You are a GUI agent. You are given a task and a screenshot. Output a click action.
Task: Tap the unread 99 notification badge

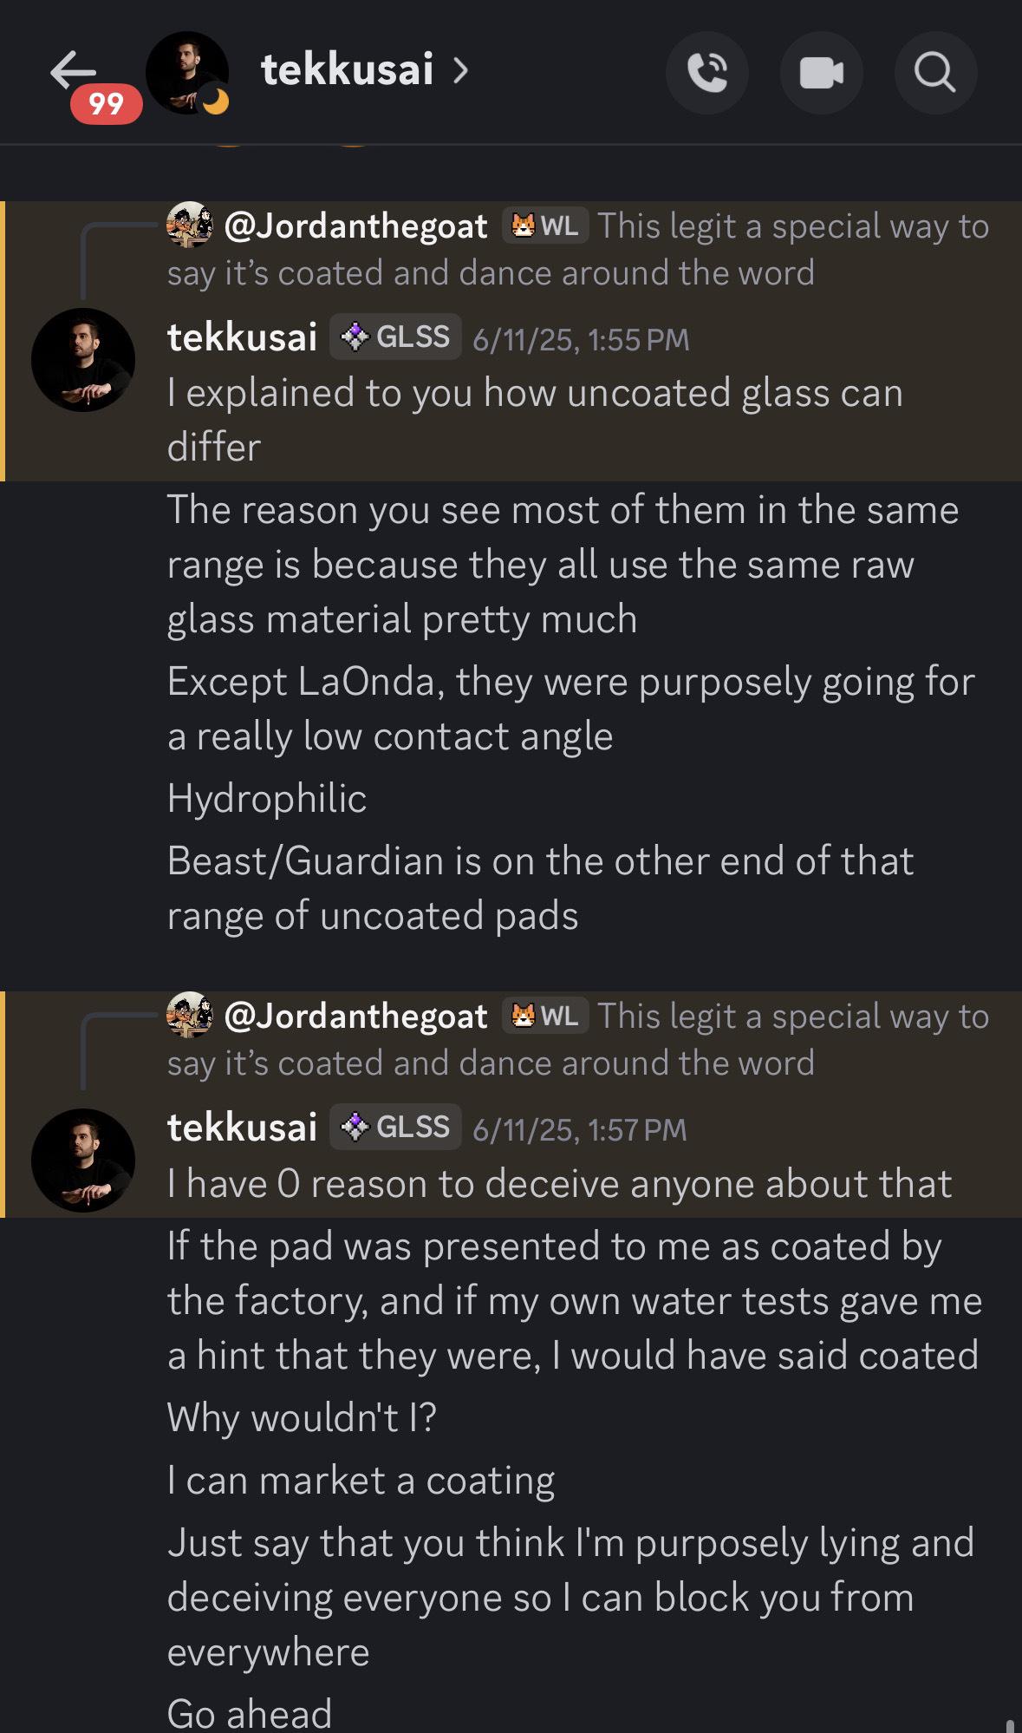coord(106,105)
